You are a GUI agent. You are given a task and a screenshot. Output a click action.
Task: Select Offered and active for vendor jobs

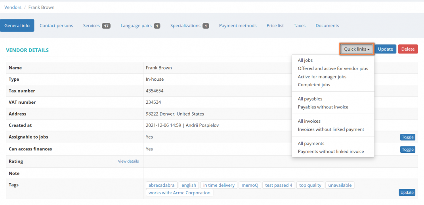pos(333,68)
